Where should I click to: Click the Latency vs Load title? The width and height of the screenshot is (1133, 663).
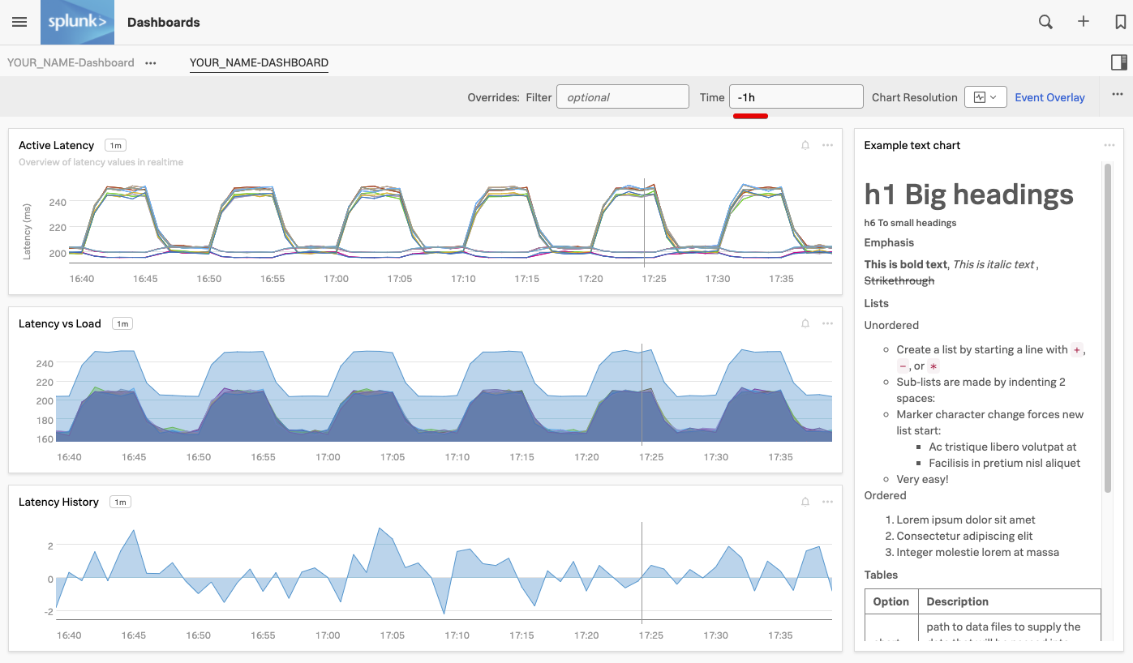click(x=60, y=323)
